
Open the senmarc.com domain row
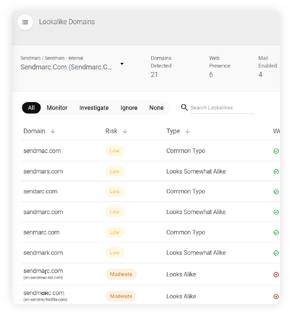click(x=150, y=233)
